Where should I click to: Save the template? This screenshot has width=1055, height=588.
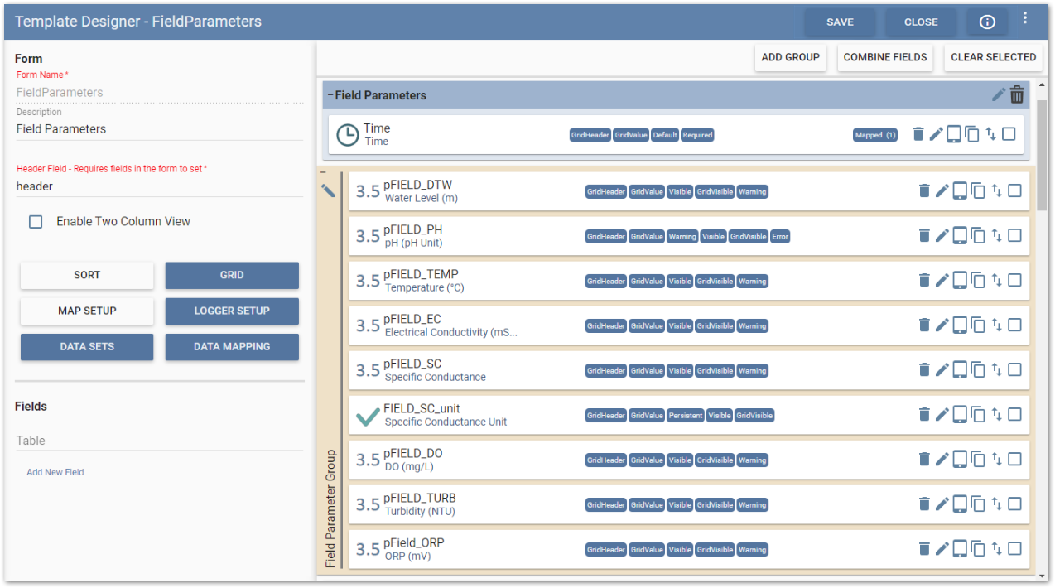840,22
